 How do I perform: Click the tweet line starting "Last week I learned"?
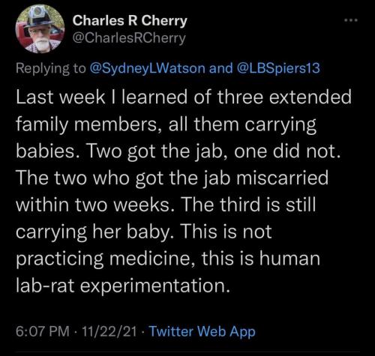click(184, 97)
